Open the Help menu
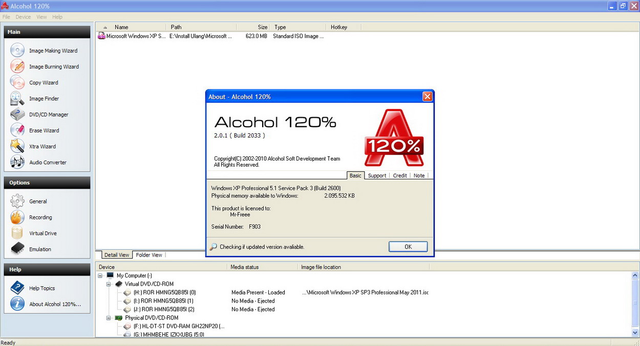640x346 pixels. (x=57, y=17)
